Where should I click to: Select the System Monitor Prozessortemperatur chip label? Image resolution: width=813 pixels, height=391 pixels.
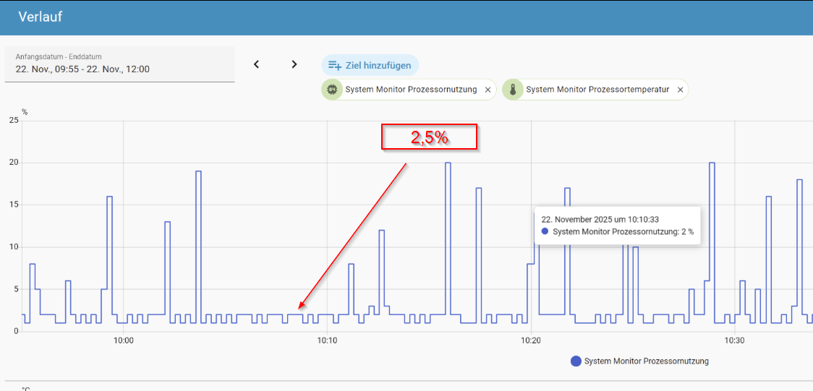597,90
